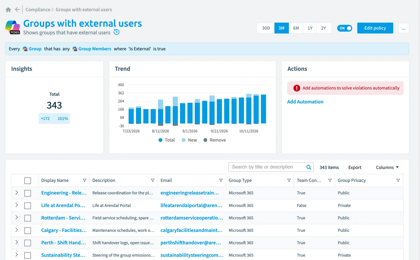Expand the Calgary - Facilities... row
This screenshot has height=260, width=420.
17,230
